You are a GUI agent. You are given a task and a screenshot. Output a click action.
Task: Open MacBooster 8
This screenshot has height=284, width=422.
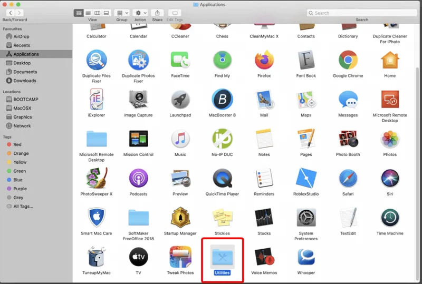point(222,99)
